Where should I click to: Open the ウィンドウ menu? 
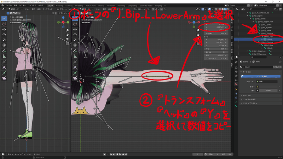click(32, 5)
